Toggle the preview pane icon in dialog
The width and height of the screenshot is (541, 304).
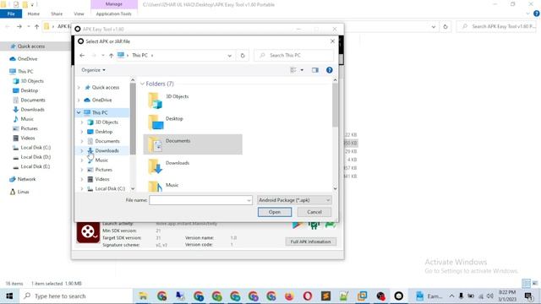click(315, 70)
